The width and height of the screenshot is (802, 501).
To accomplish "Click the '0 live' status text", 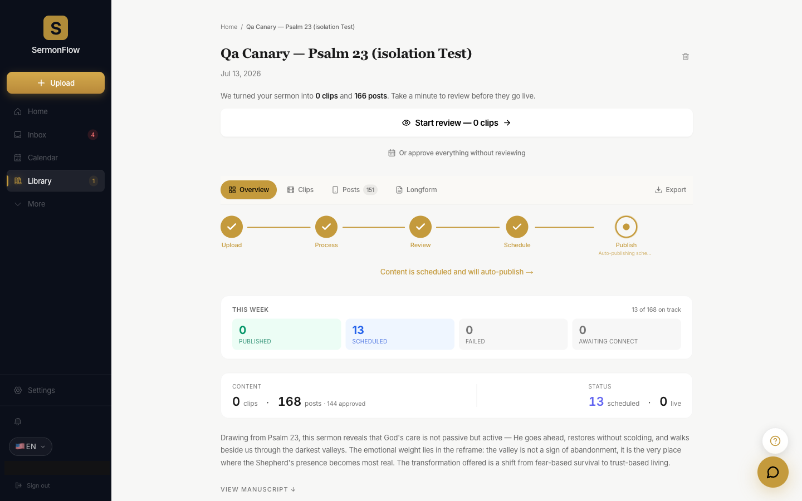I will pos(671,402).
